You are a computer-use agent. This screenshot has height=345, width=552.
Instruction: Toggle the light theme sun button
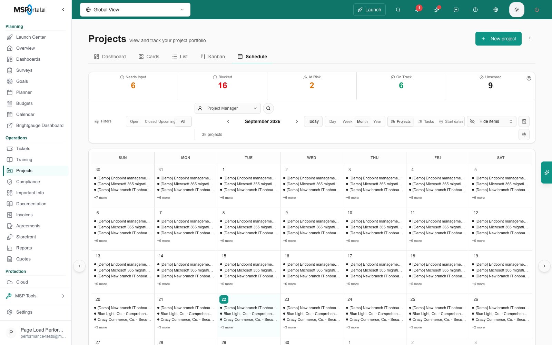click(517, 10)
